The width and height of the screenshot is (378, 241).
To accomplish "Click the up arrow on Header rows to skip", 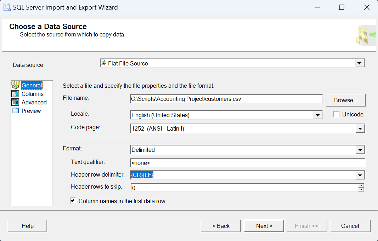I will coord(361,185).
